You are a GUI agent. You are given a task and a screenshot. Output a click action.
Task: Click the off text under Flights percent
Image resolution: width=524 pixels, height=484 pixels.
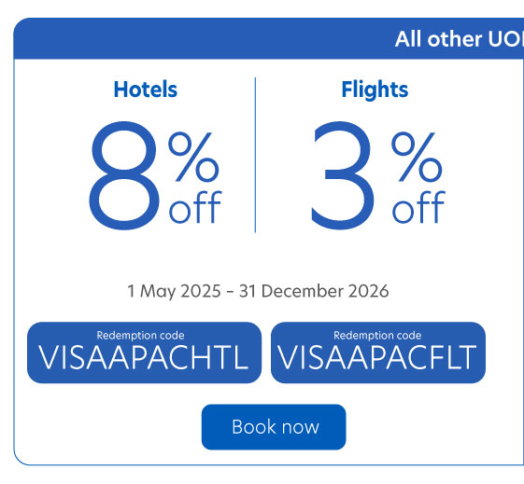coord(418,207)
